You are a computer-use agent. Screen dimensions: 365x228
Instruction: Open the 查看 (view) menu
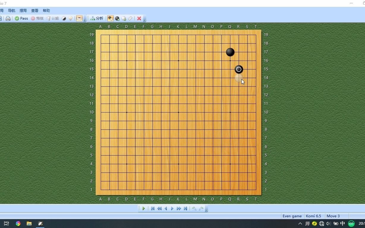35,11
